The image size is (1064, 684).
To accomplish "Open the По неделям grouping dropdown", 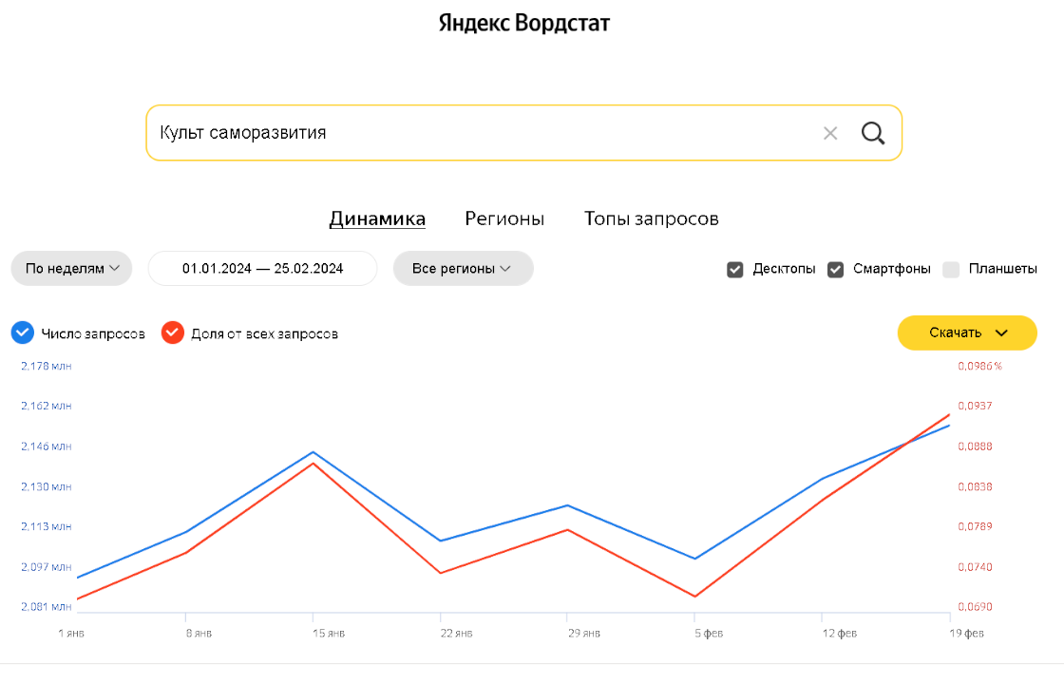I will click(71, 269).
